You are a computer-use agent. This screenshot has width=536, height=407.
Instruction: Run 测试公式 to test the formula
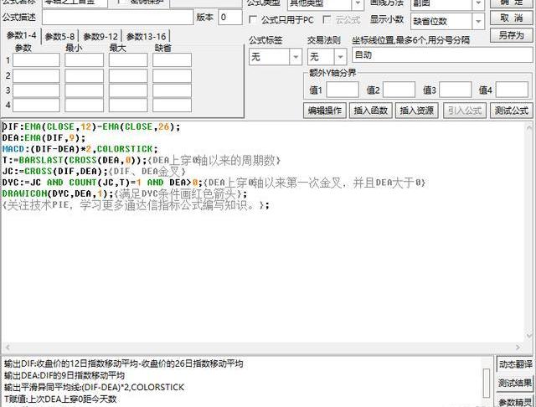click(x=511, y=110)
